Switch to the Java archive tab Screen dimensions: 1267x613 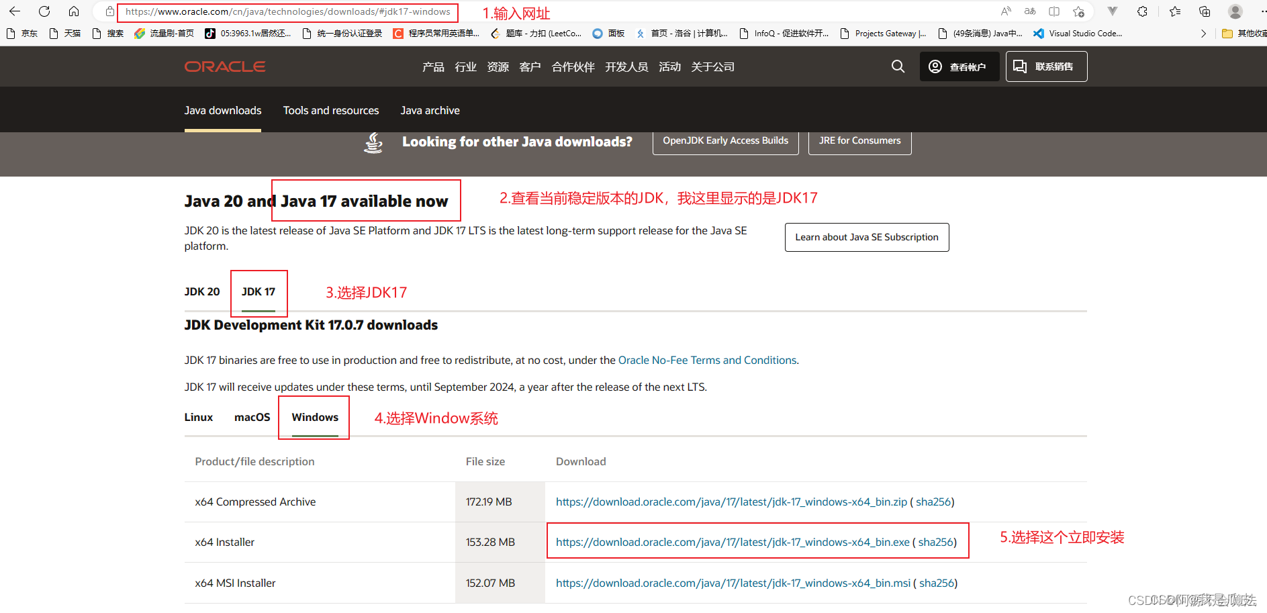(430, 110)
